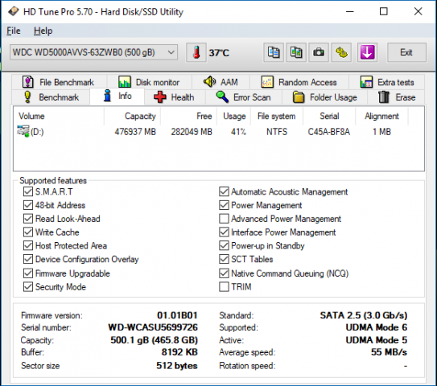Image resolution: width=437 pixels, height=386 pixels.
Task: Toggle the Firmware Upgradable checkbox
Action: [28, 273]
